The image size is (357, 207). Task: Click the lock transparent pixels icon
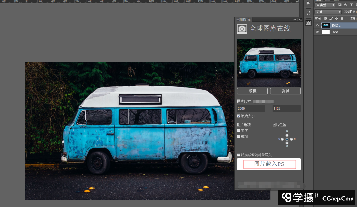326,19
